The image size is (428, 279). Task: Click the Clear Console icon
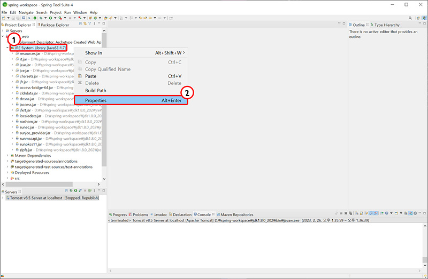pyautogui.click(x=357, y=213)
